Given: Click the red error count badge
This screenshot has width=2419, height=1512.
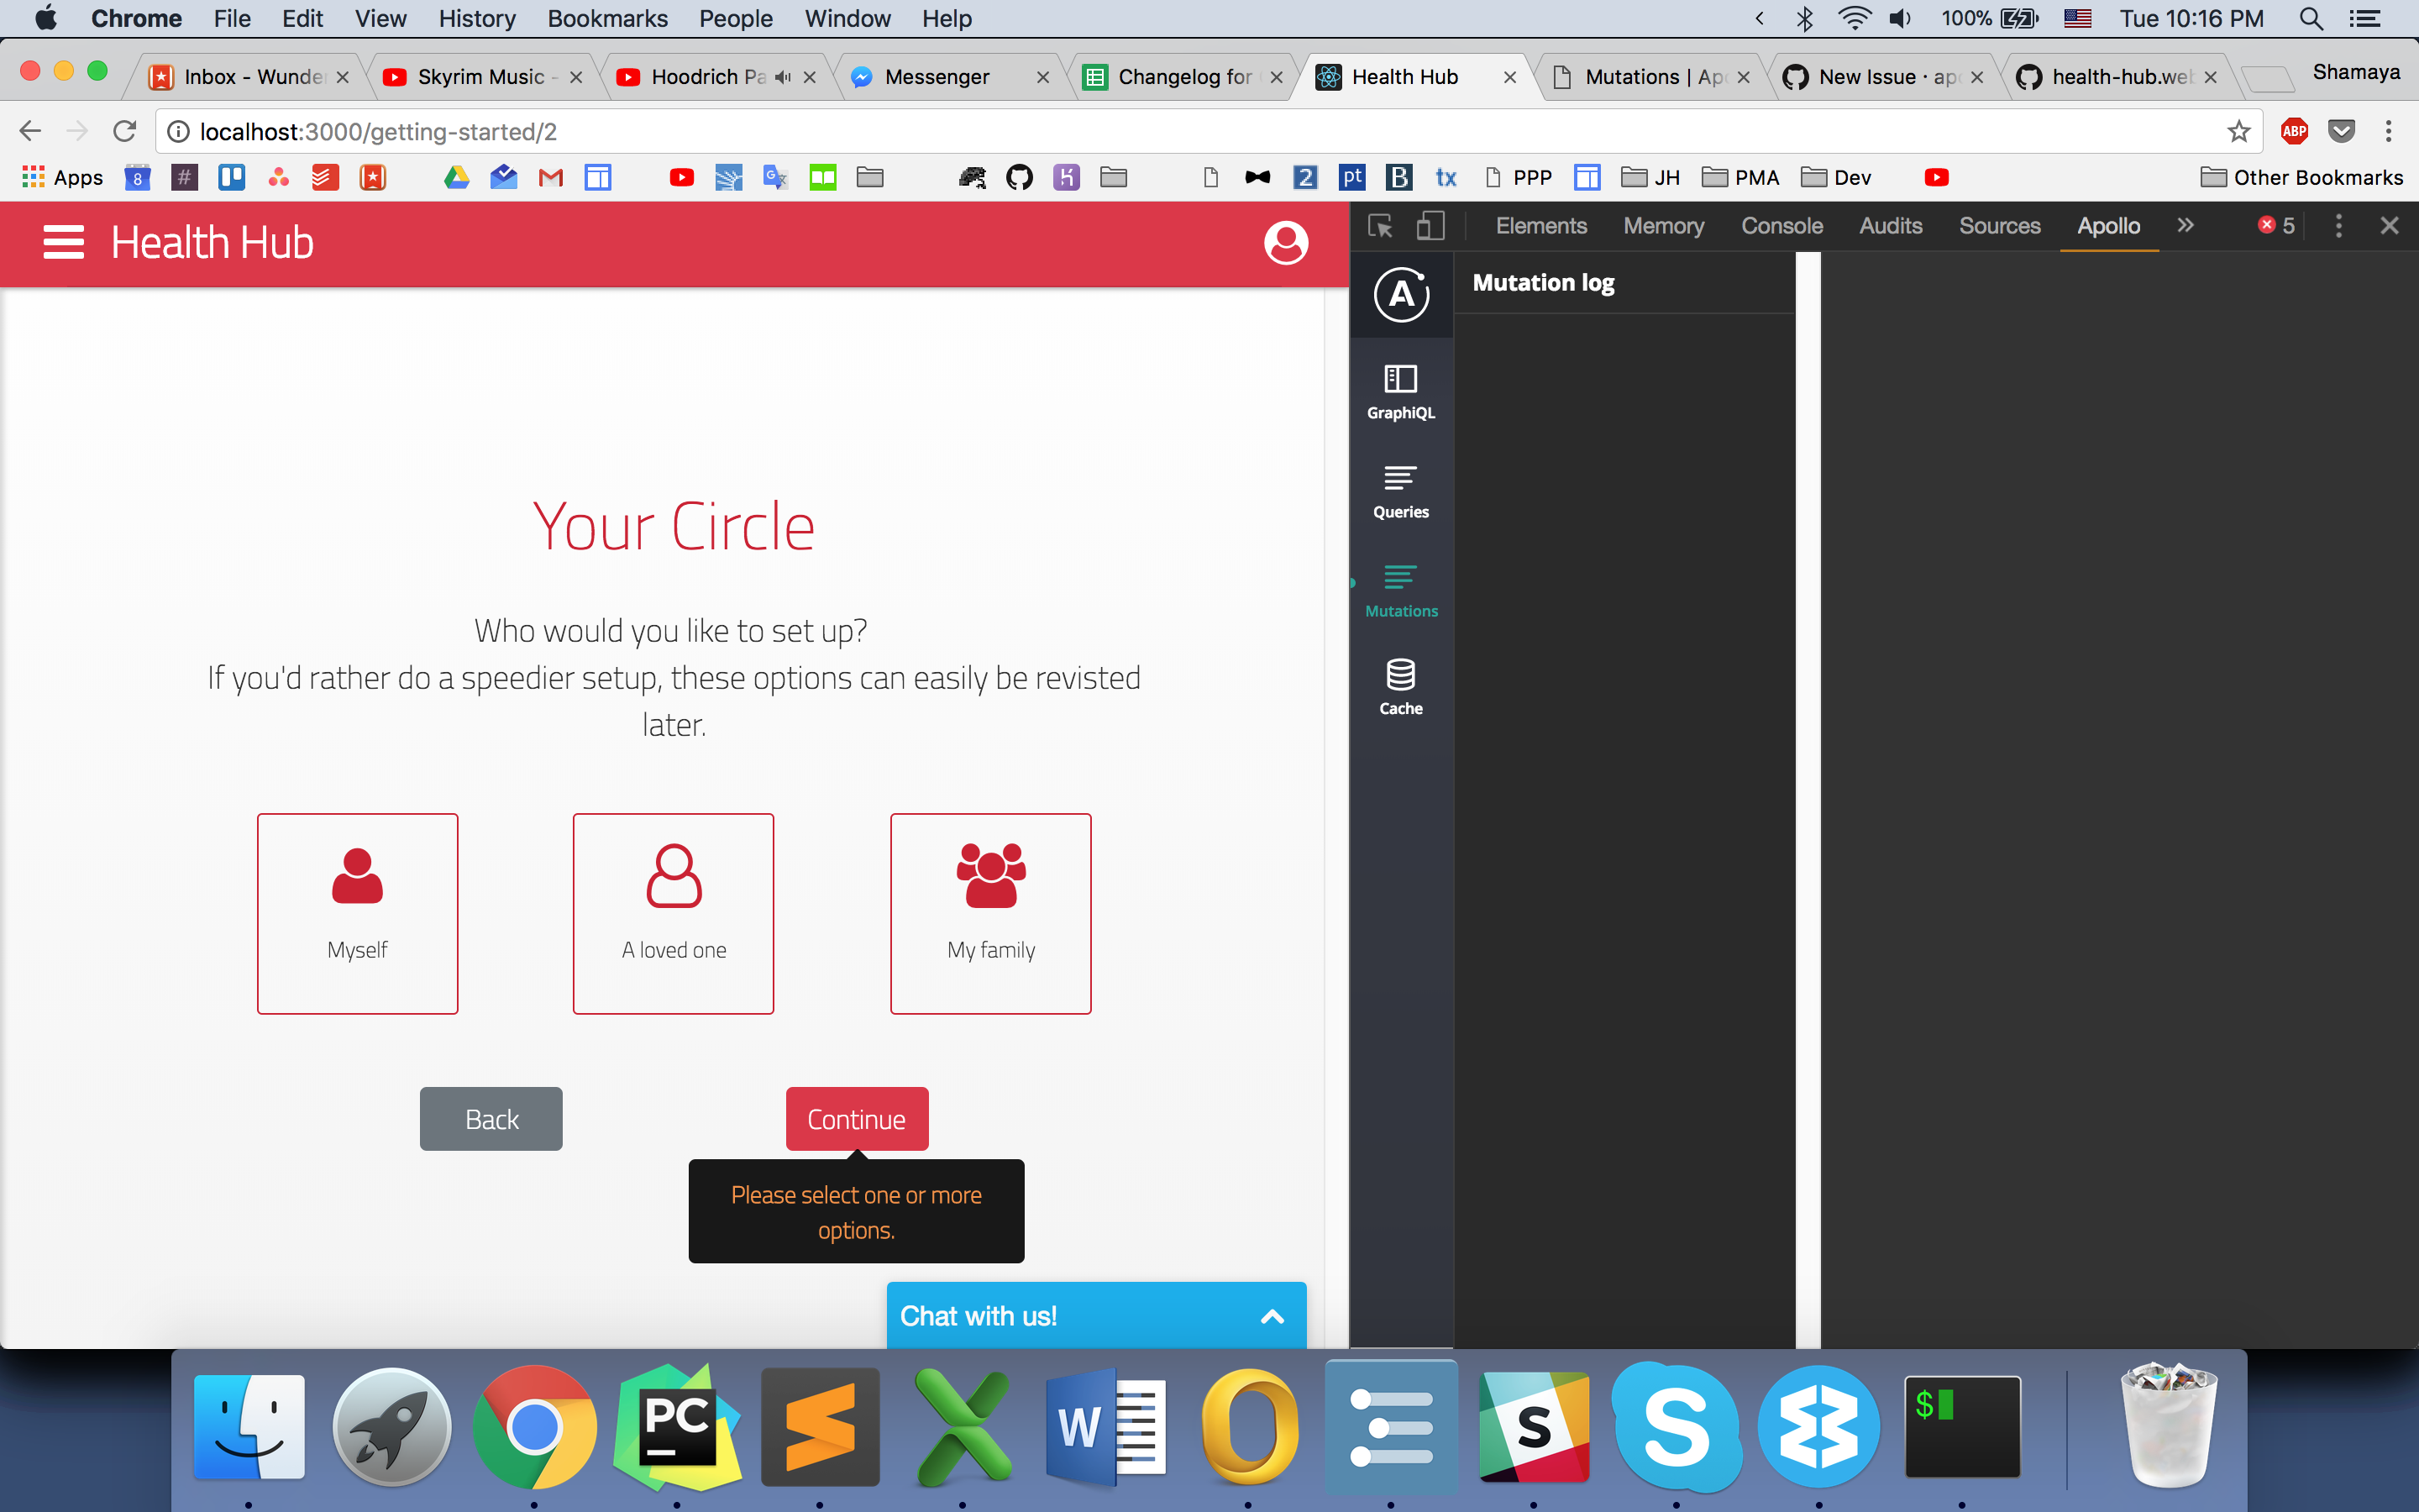Looking at the screenshot, I should pos(2275,226).
